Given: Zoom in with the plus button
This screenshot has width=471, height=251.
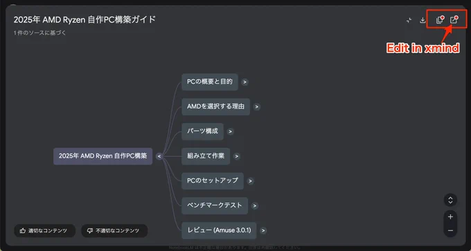Looking at the screenshot, I should 450,217.
